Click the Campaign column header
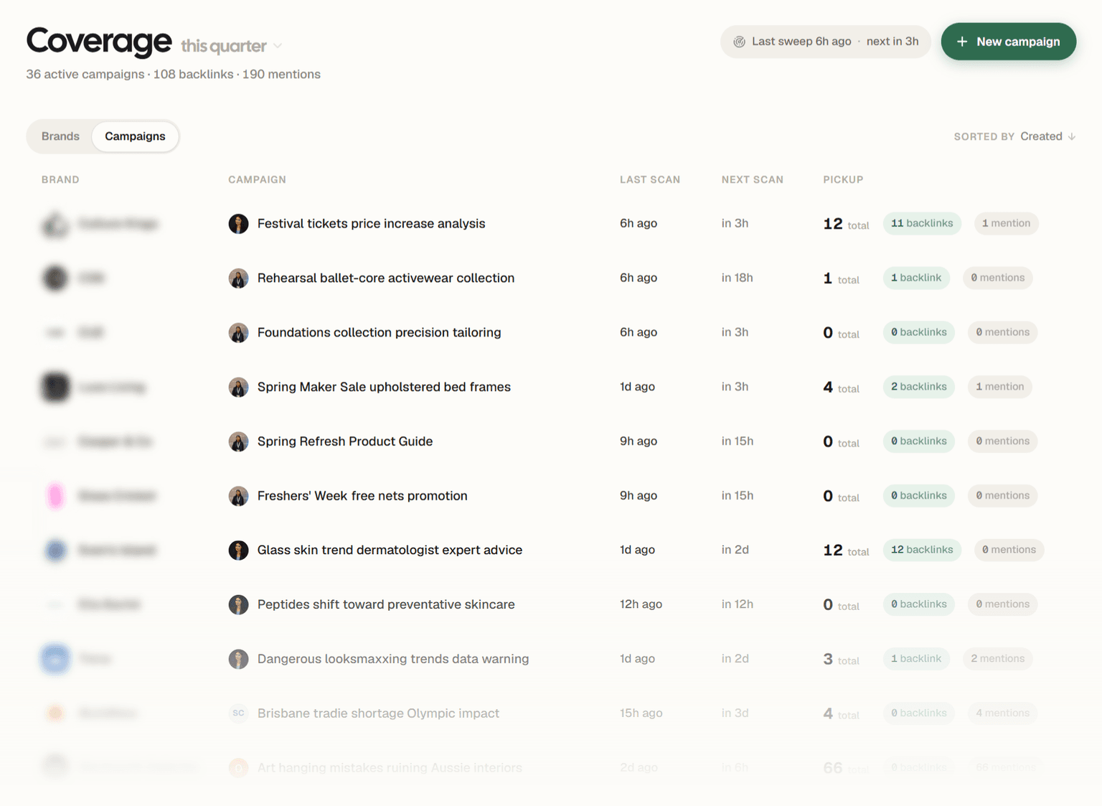The height and width of the screenshot is (806, 1102). (257, 180)
